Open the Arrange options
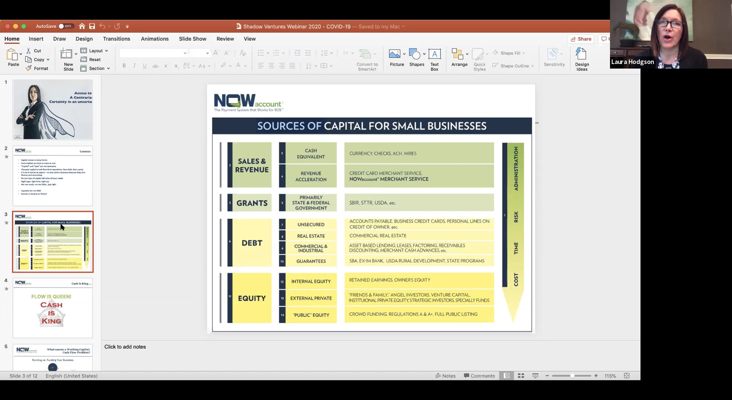 click(459, 58)
